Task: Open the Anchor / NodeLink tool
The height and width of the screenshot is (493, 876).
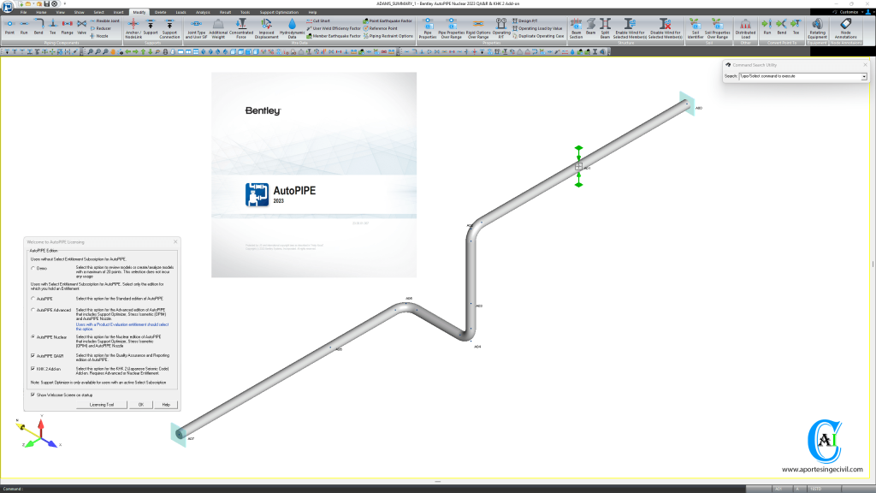Action: (133, 28)
